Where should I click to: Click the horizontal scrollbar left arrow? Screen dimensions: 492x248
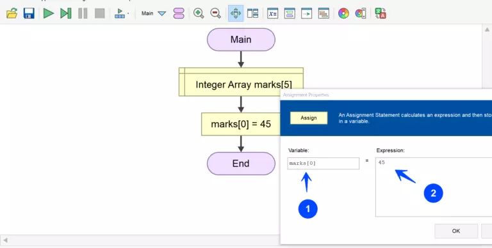(x=4, y=240)
